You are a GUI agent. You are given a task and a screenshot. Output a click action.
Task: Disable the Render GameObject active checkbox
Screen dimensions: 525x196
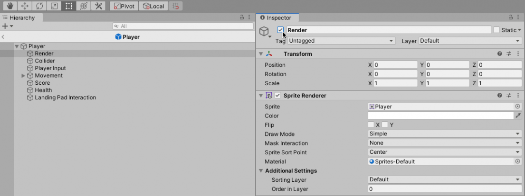(x=280, y=30)
